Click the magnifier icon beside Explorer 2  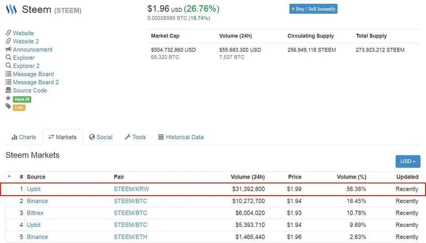tap(8, 66)
